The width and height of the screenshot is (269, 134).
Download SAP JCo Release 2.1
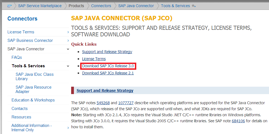tap(108, 73)
